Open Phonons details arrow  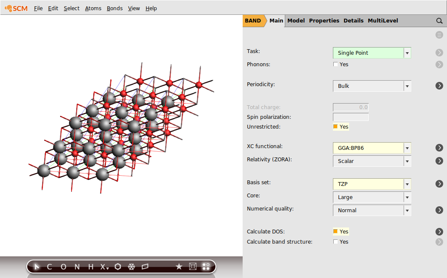[x=439, y=64]
